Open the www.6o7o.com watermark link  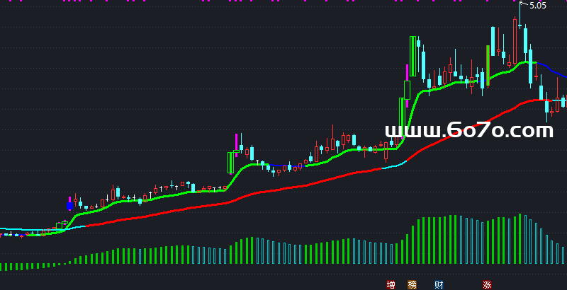coord(468,130)
